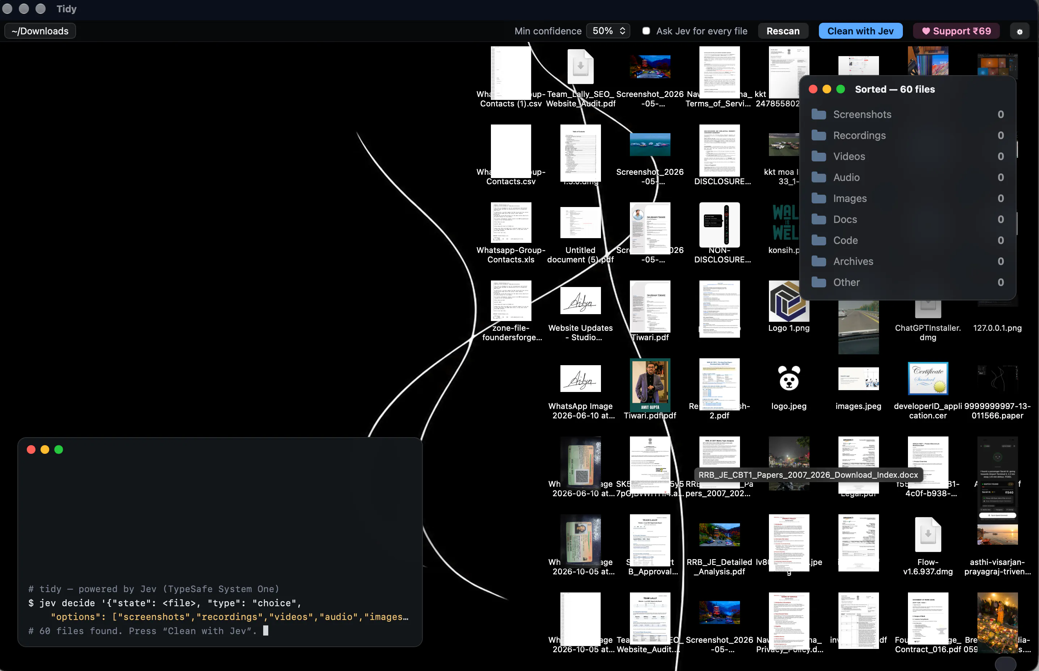Select the zone-file-foundersforge thumbnail
This screenshot has height=671, width=1039.
(x=511, y=301)
